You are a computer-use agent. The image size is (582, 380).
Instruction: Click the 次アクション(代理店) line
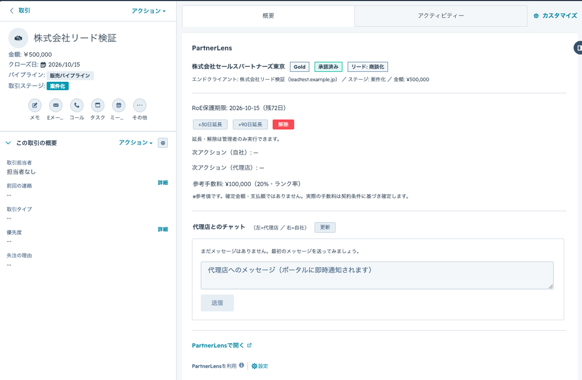point(228,168)
